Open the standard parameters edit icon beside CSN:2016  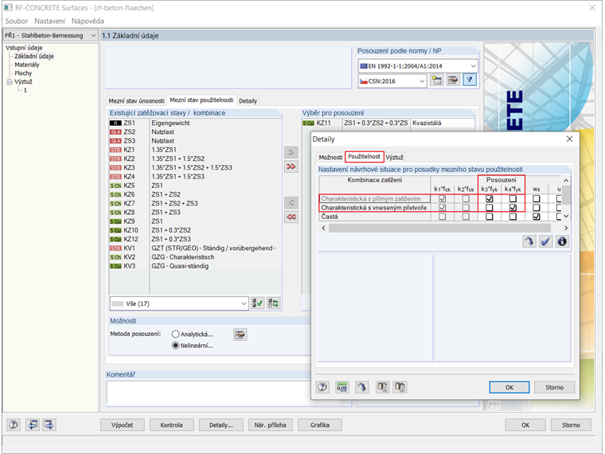(453, 80)
